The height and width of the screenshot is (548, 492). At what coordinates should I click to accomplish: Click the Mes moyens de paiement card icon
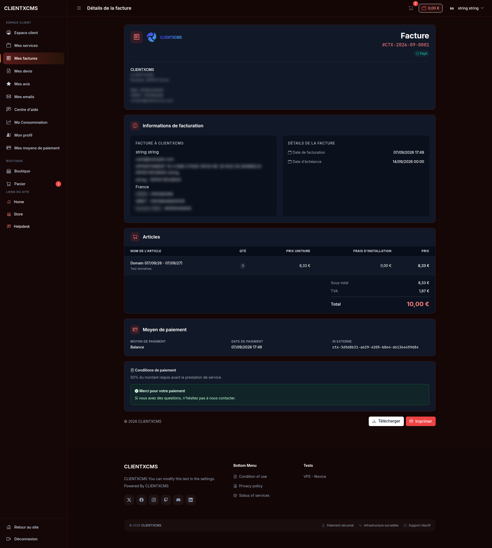[x=9, y=148]
